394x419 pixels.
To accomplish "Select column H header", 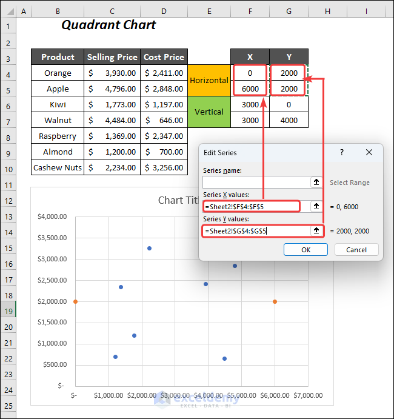I will pos(327,12).
